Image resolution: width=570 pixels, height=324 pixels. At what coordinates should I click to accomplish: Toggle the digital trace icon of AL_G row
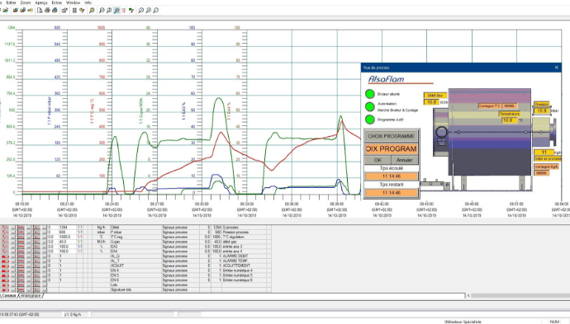click(5, 256)
